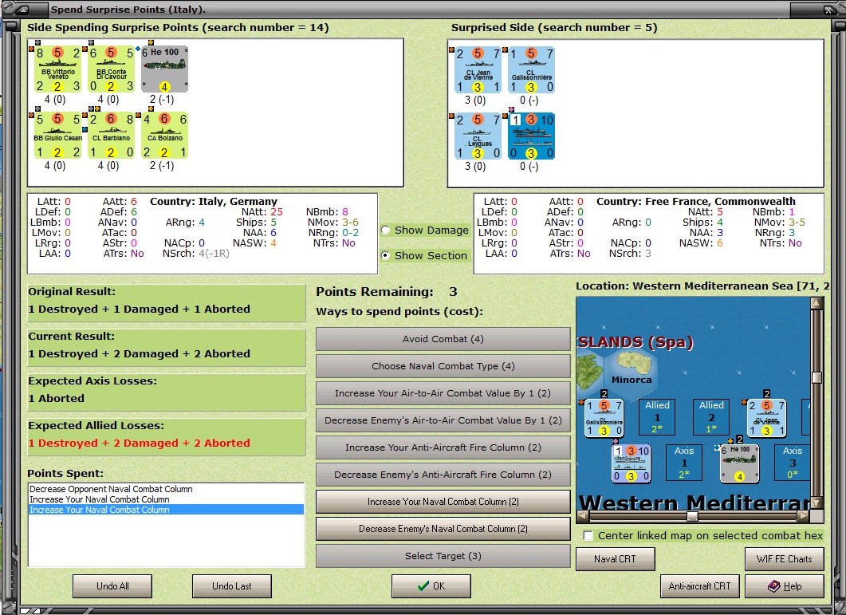The image size is (846, 615).
Task: Select the unhighlighted 'Increase Your Naval Combat Column' entry
Action: [x=166, y=499]
